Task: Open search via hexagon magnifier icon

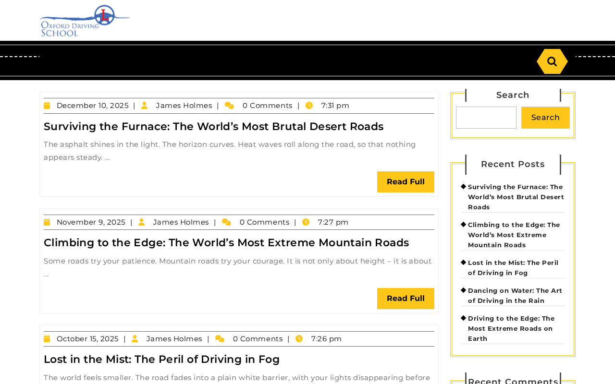Action: click(x=552, y=61)
